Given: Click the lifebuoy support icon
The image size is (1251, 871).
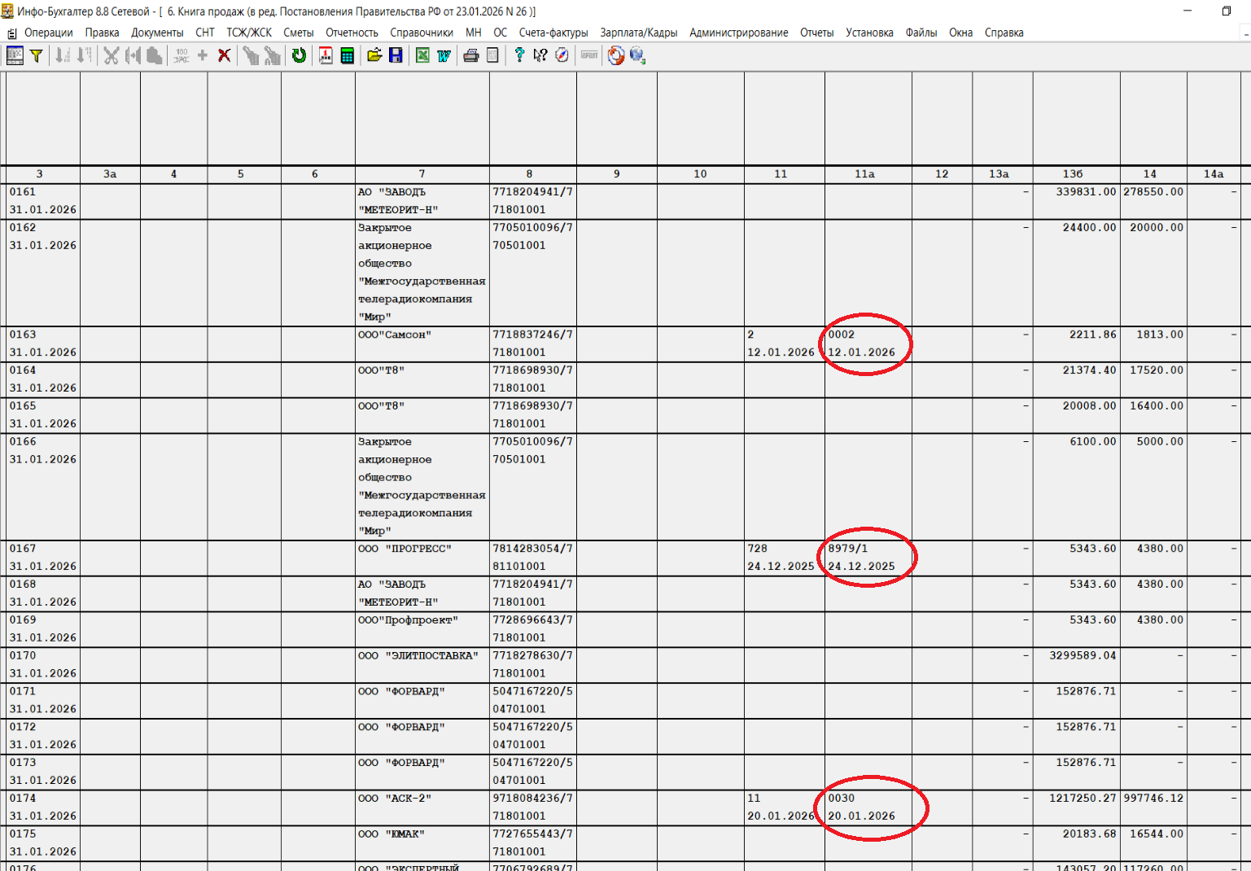Looking at the screenshot, I should click(616, 55).
